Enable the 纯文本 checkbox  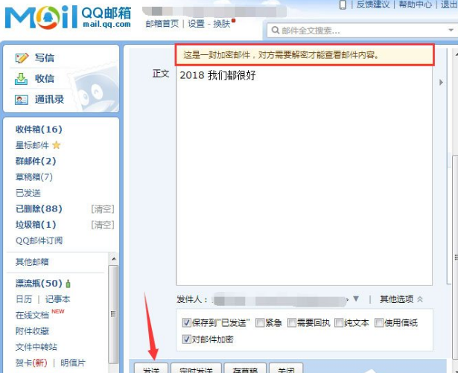pyautogui.click(x=339, y=323)
